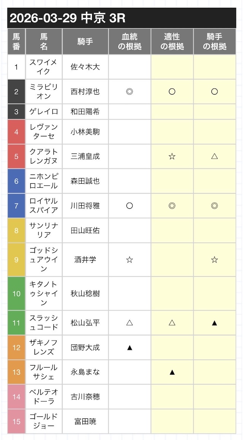Click the black triangle in フルールサシェ's row
243x440 pixels.
click(172, 372)
